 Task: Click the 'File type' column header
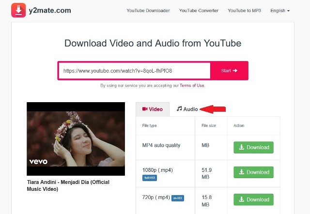150,125
